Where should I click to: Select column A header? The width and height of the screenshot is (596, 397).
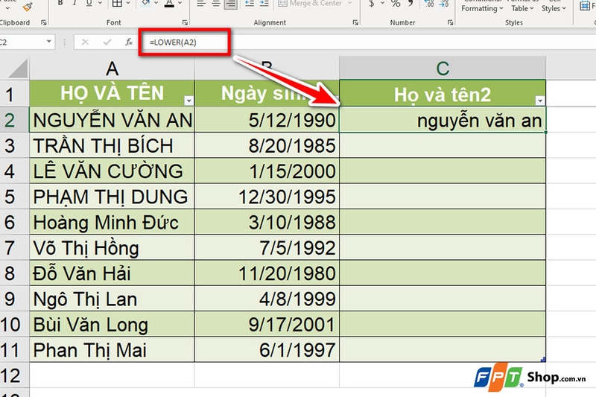point(112,69)
